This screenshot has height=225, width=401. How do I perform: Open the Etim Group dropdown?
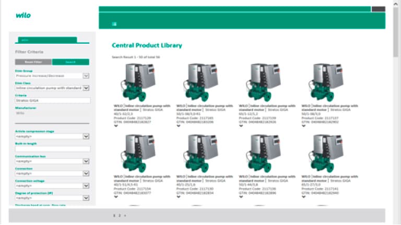(86, 76)
